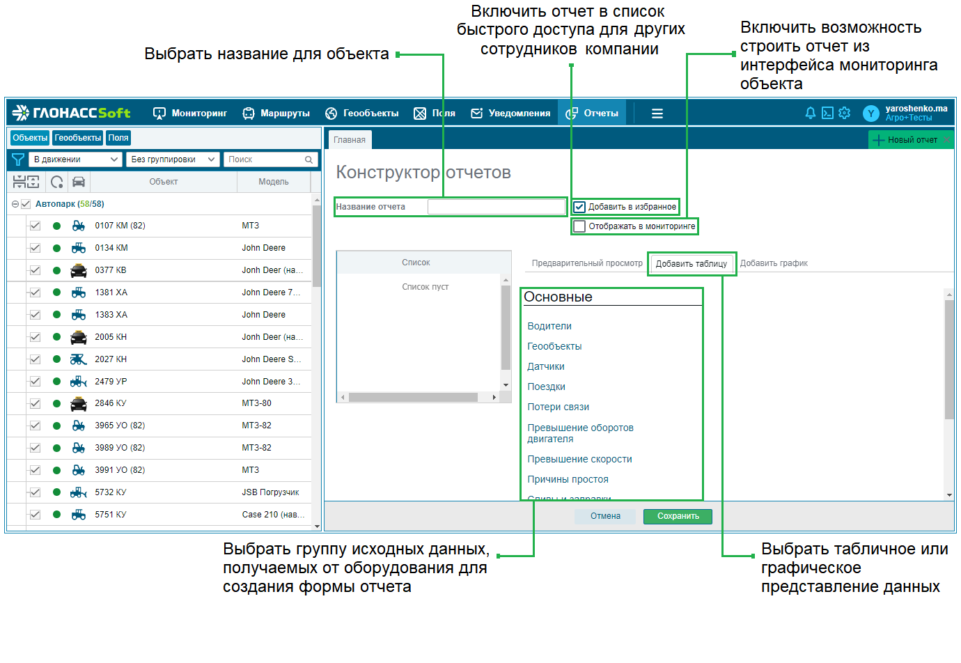Click the horizontal scrollbar under the list panel
The width and height of the screenshot is (961, 663).
pyautogui.click(x=418, y=397)
